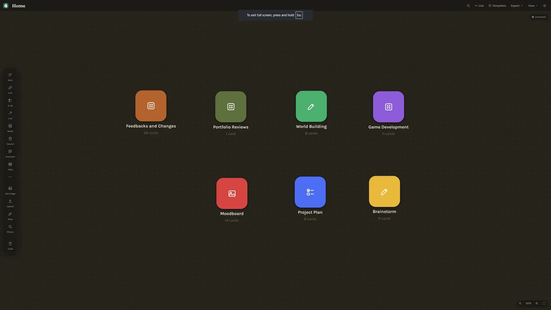Image resolution: width=551 pixels, height=310 pixels.
Task: Open the blue Project Plan board
Action: [310, 192]
